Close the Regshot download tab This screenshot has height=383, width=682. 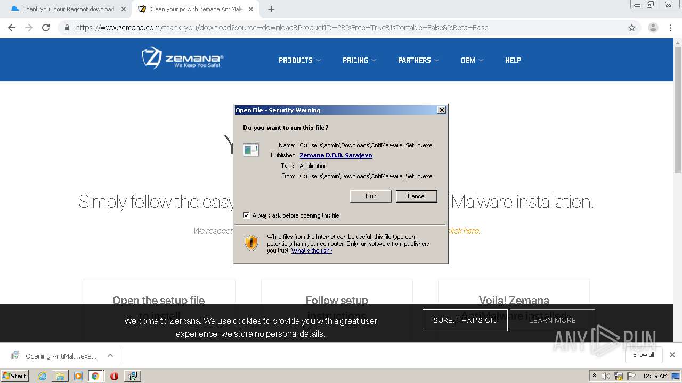coord(124,9)
